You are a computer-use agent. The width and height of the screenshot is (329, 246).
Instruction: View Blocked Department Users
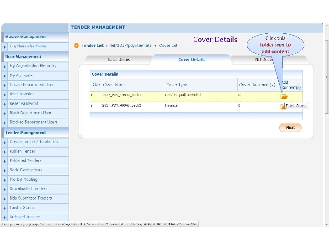click(33, 122)
